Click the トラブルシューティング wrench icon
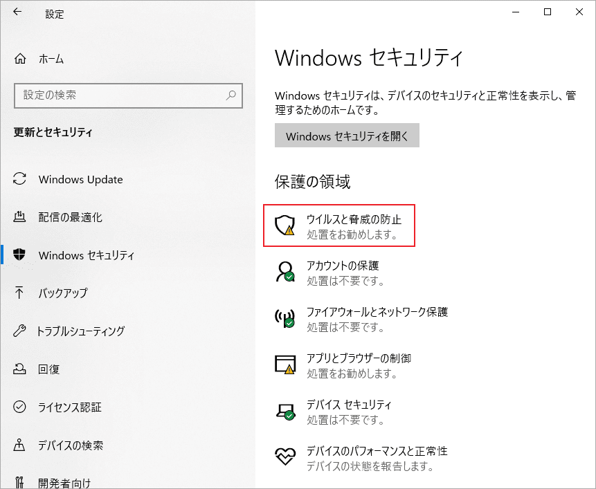The width and height of the screenshot is (596, 489). (19, 331)
